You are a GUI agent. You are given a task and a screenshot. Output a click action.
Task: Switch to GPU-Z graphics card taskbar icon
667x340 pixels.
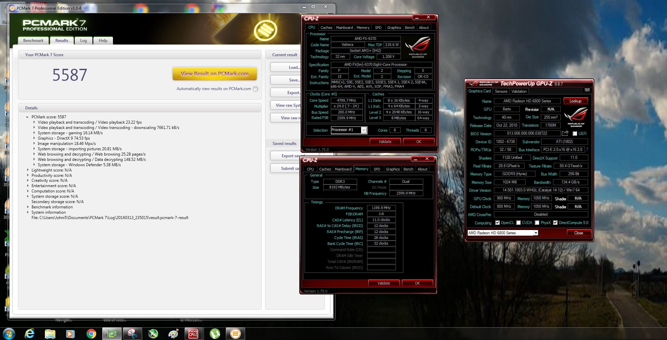(112, 334)
